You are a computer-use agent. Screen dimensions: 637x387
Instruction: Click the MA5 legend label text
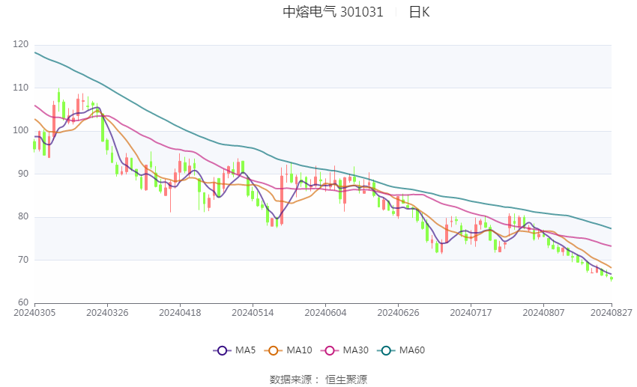click(x=245, y=350)
